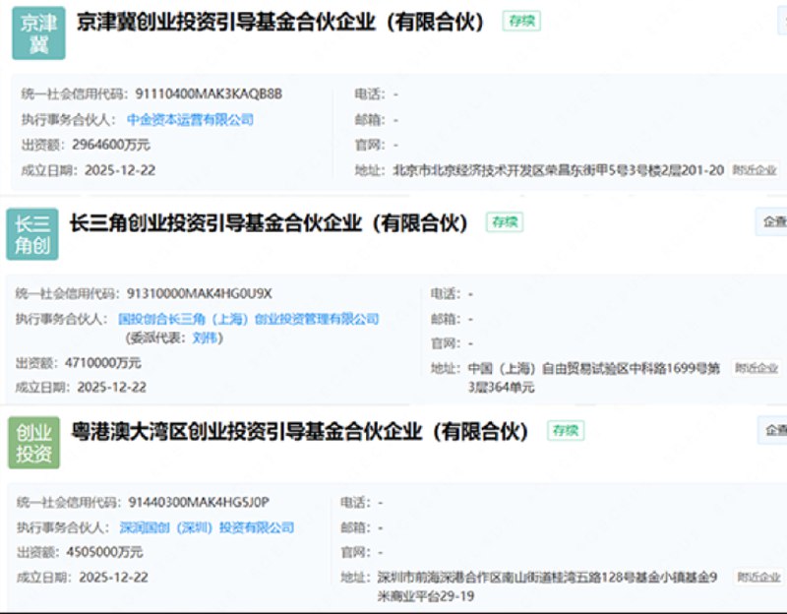Click 企查 button on the 长三角 card
This screenshot has width=787, height=614.
click(775, 222)
